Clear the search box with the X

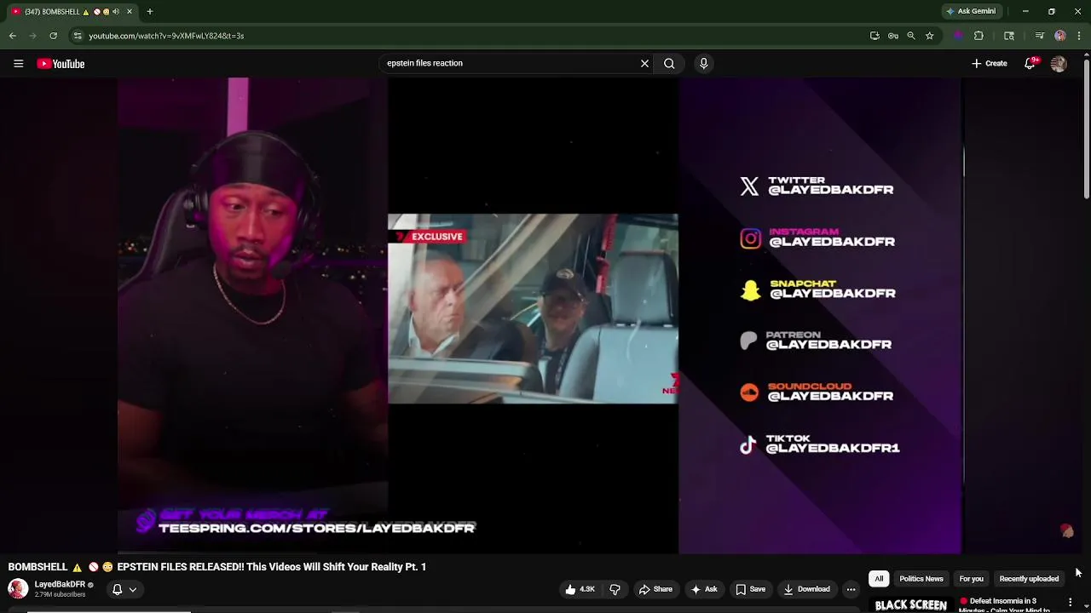[x=644, y=63]
